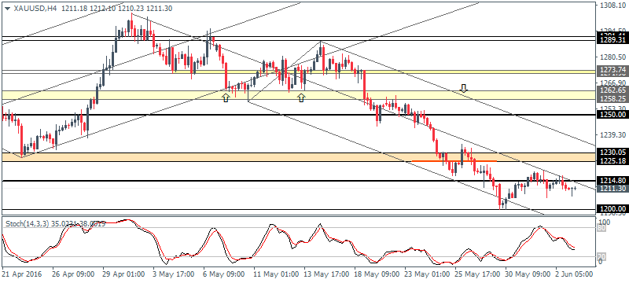Click the stochastic 20 level marker
Screen dimensions: 629x283
tap(601, 256)
